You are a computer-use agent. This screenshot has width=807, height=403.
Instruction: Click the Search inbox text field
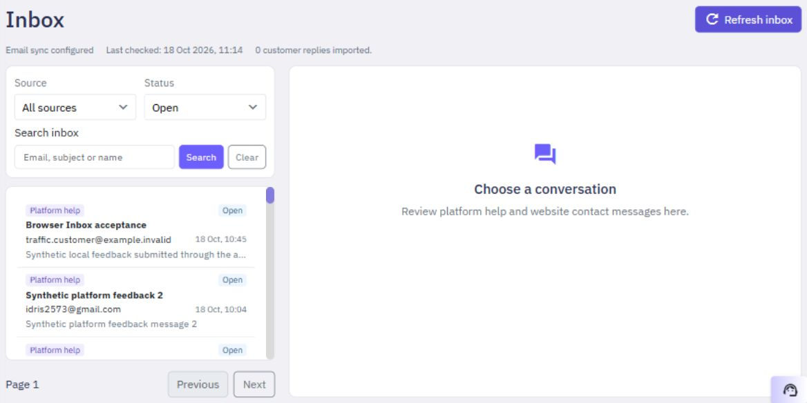95,157
